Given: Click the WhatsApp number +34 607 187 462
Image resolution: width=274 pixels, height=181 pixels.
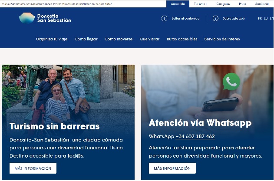Looking at the screenshot, I should click(x=195, y=136).
